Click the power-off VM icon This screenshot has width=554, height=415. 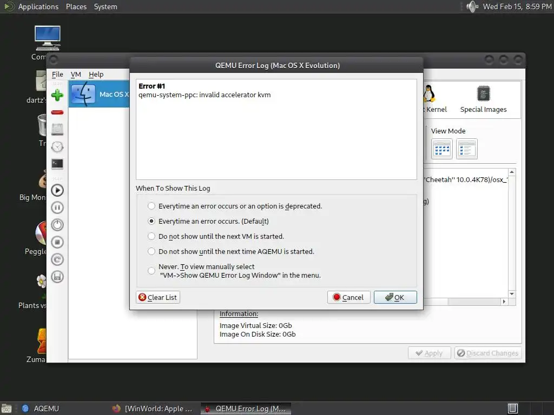pos(57,225)
